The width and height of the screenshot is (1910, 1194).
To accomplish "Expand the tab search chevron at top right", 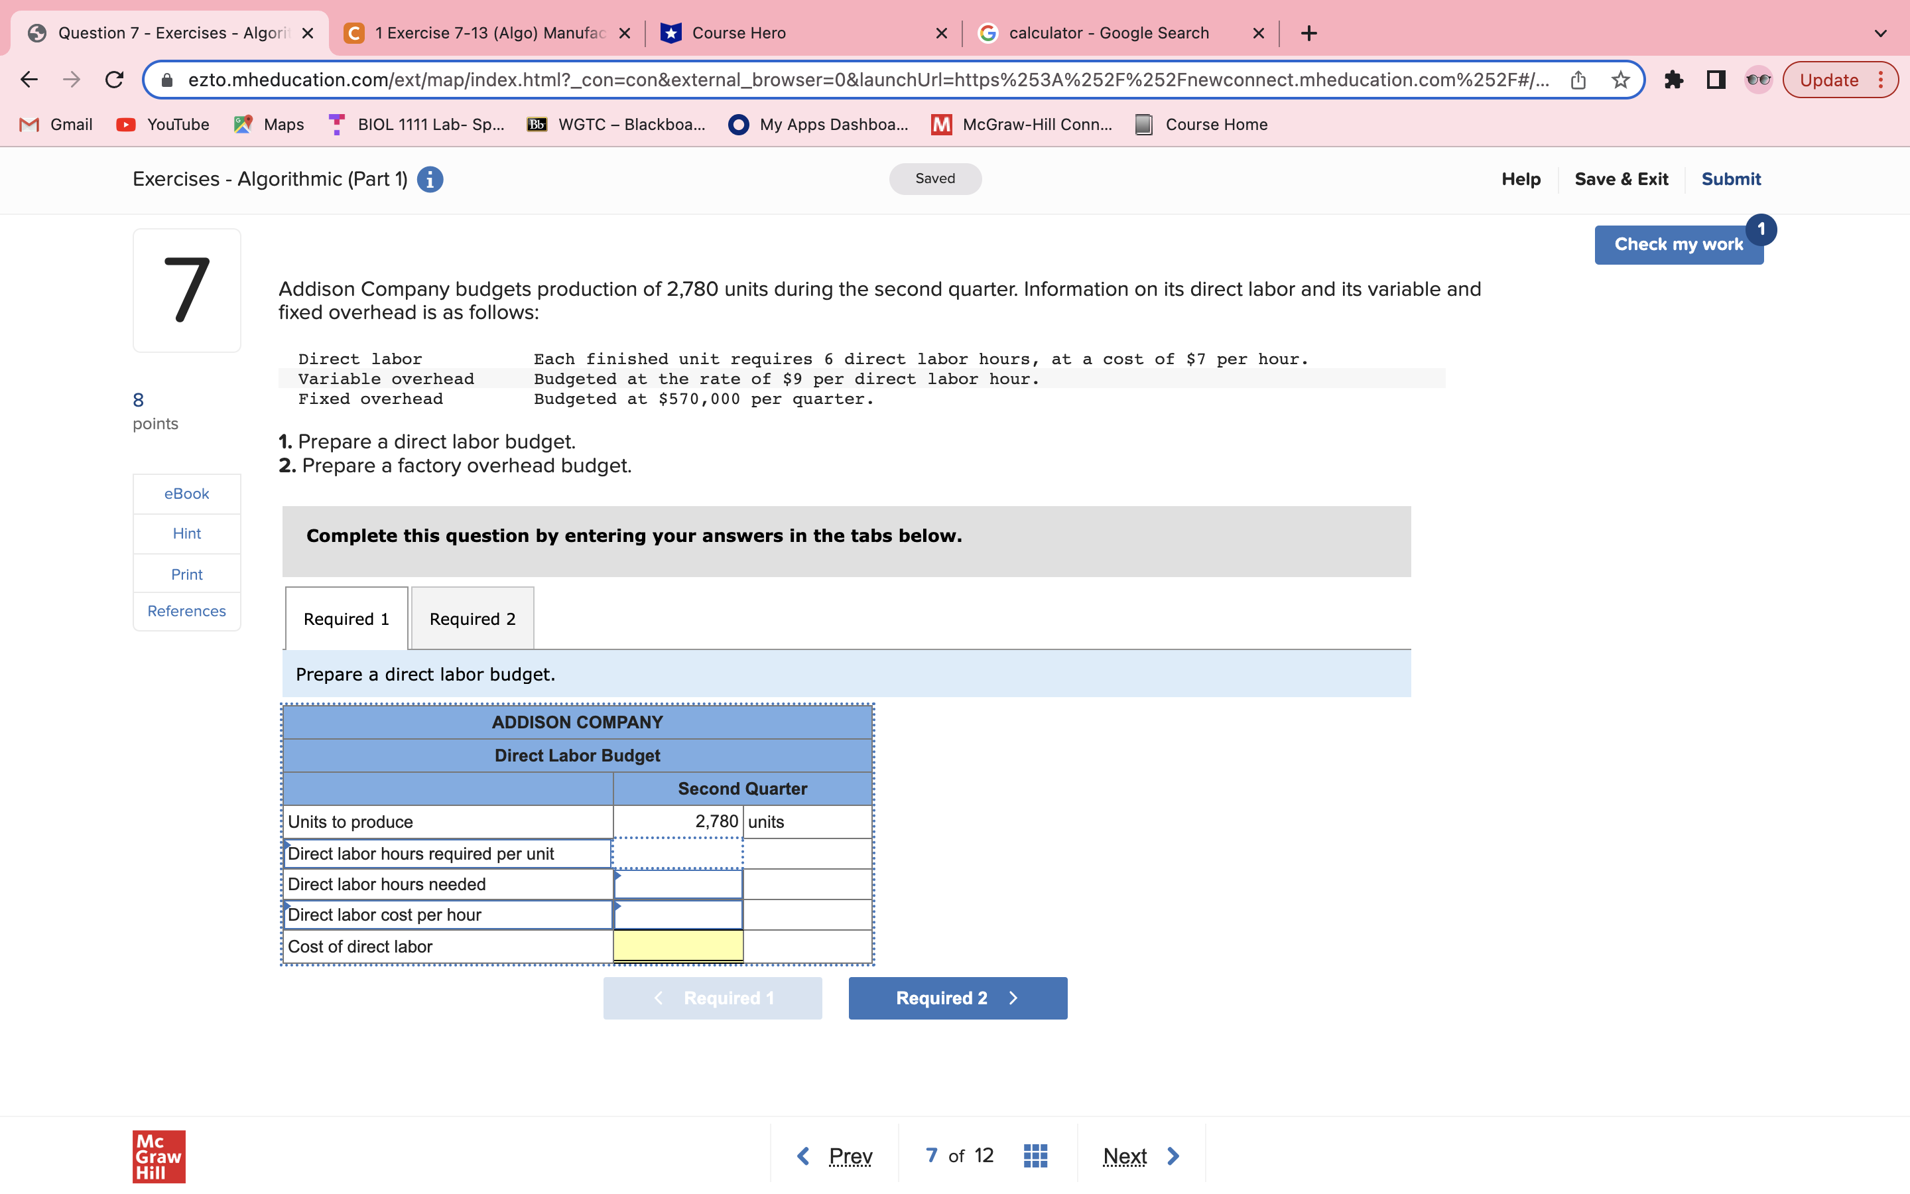I will [1880, 33].
